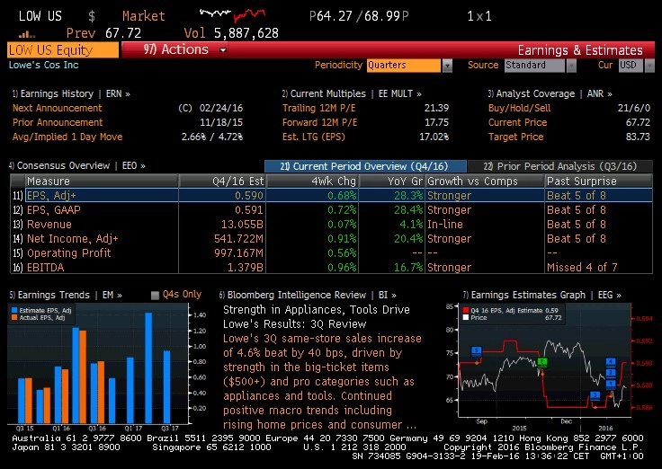Viewport: 662px width, 469px height.
Task: Open Earnings History ERN link
Action: 71,93
